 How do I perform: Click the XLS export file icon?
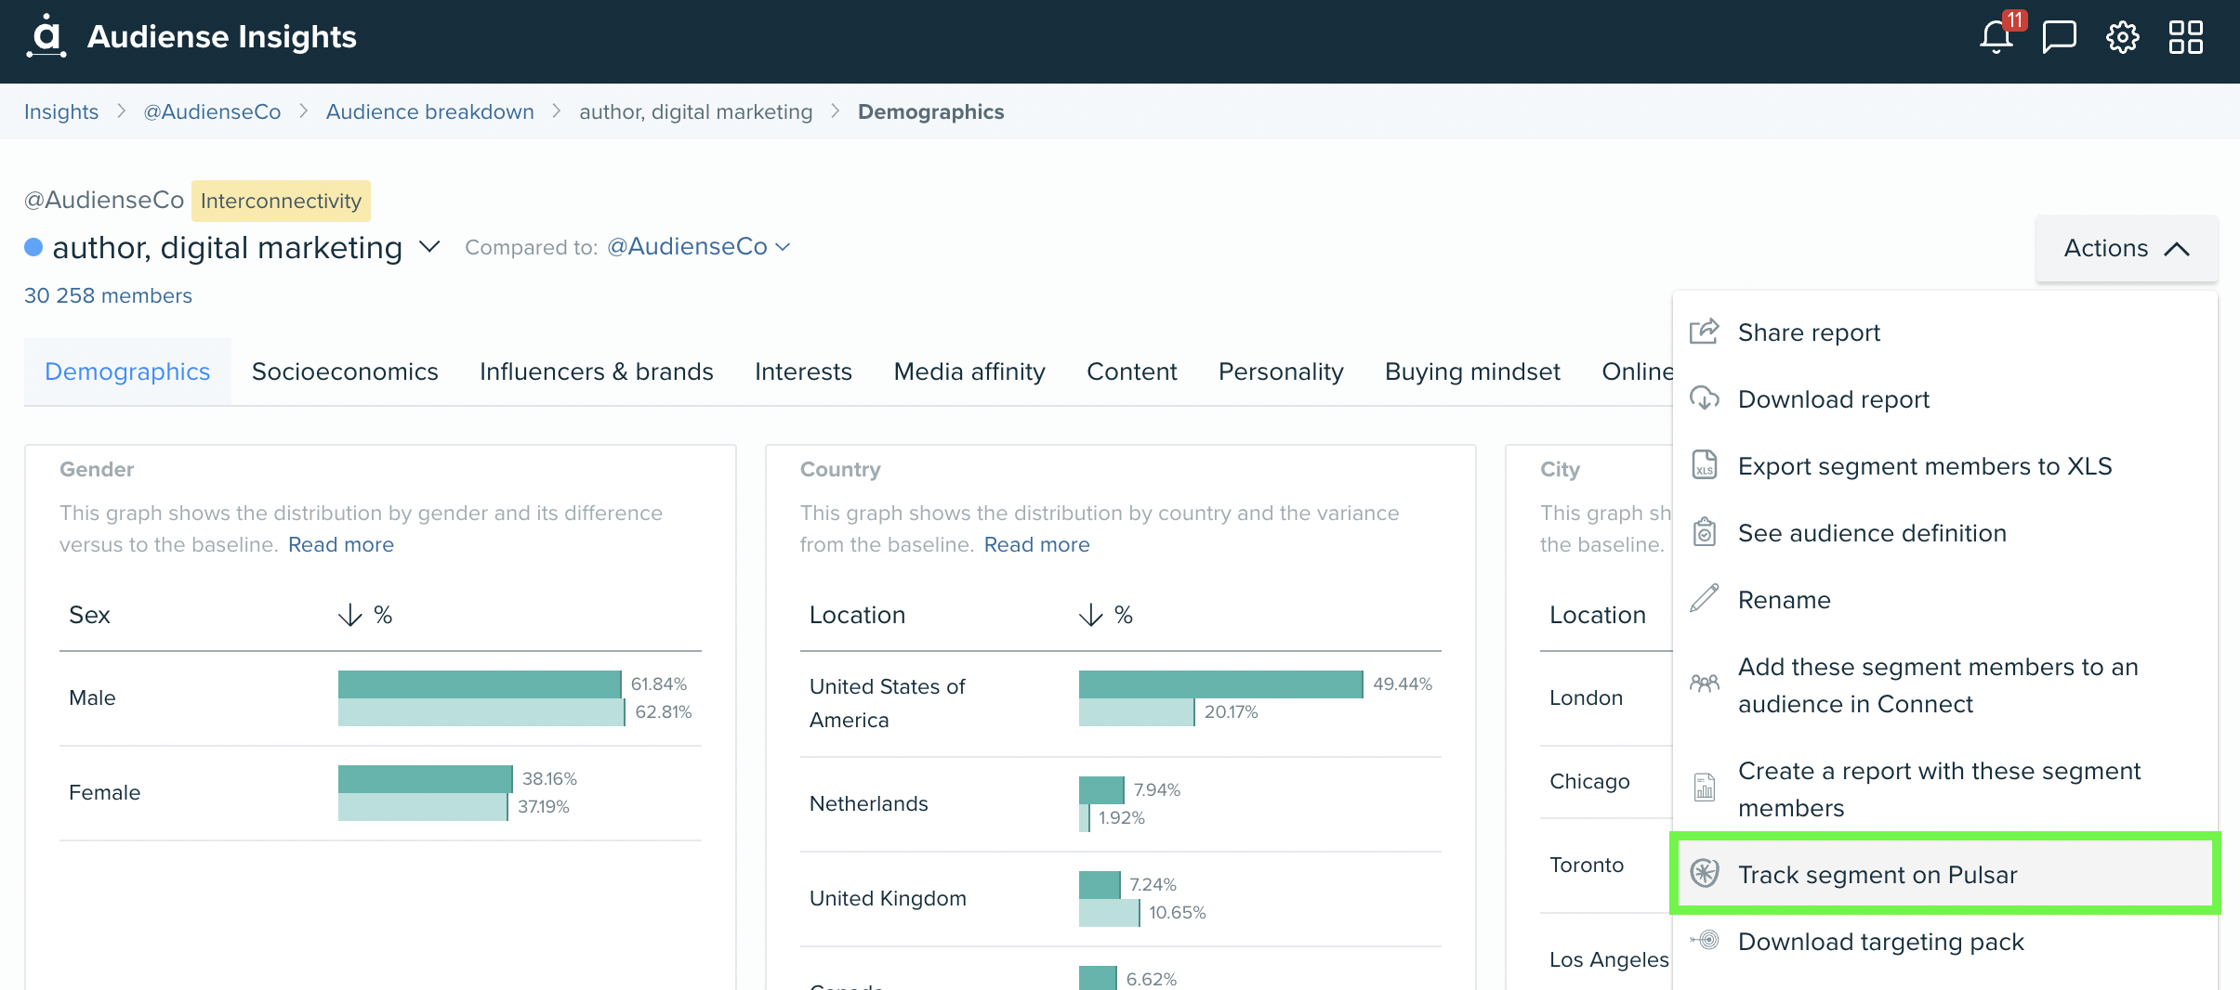(x=1704, y=465)
